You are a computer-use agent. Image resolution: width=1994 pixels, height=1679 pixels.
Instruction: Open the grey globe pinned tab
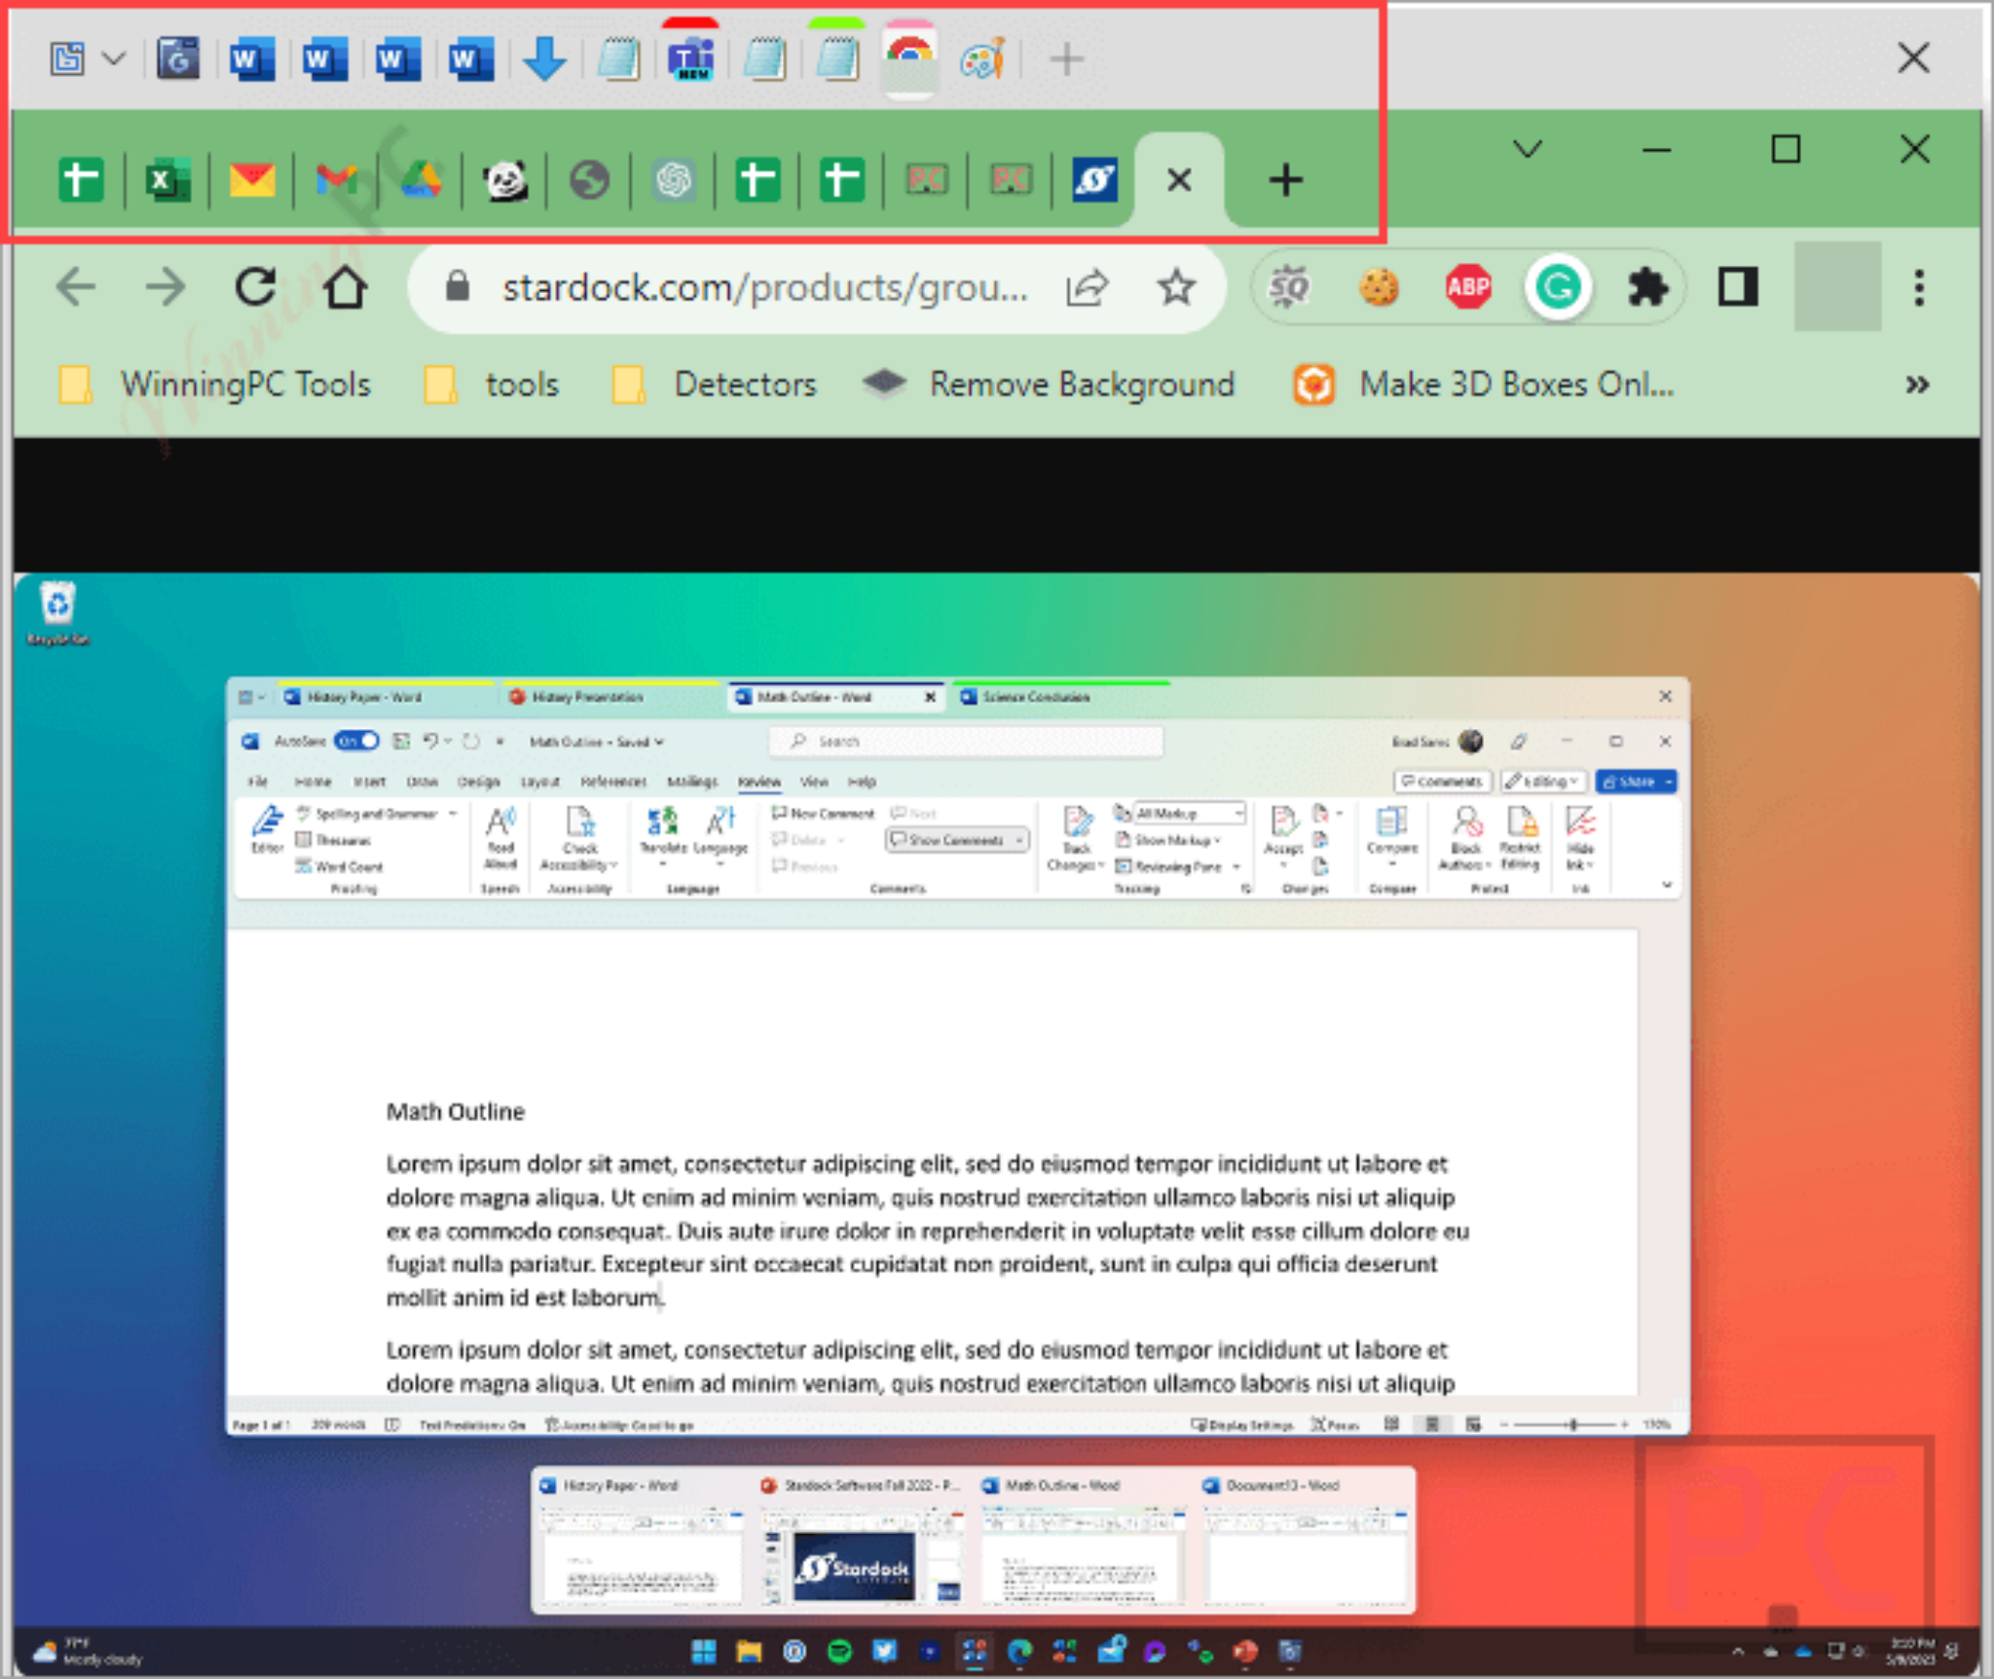(x=589, y=180)
